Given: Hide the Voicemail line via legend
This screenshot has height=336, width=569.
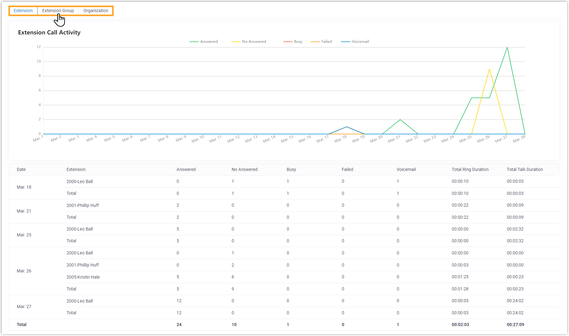Looking at the screenshot, I should click(355, 42).
